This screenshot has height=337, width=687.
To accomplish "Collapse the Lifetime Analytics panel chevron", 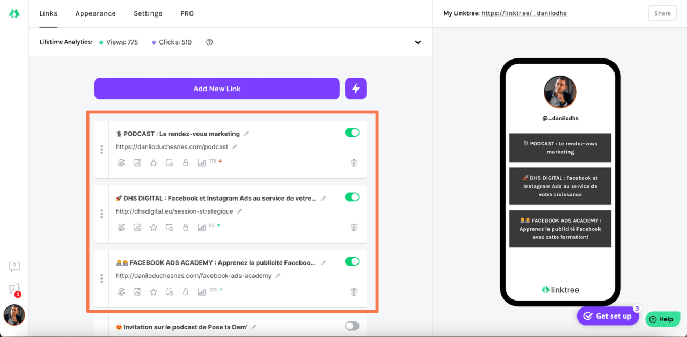I will pos(418,42).
